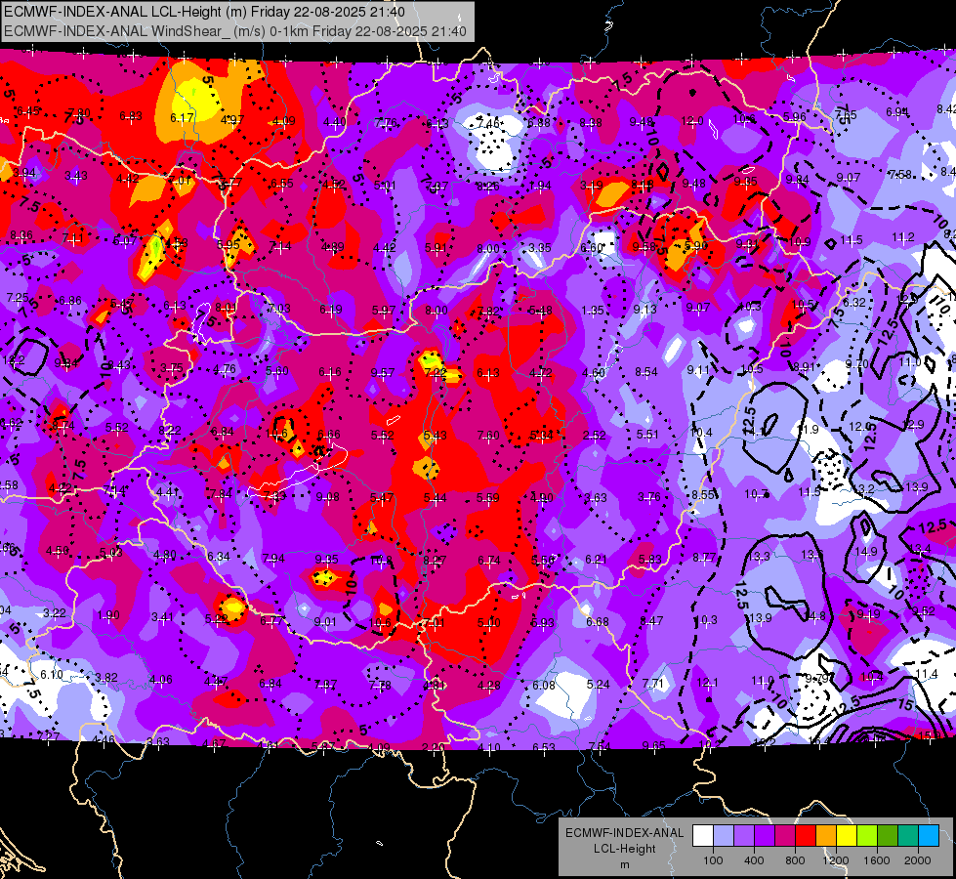
Task: Click the grid value '5.91'
Action: pyautogui.click(x=436, y=248)
